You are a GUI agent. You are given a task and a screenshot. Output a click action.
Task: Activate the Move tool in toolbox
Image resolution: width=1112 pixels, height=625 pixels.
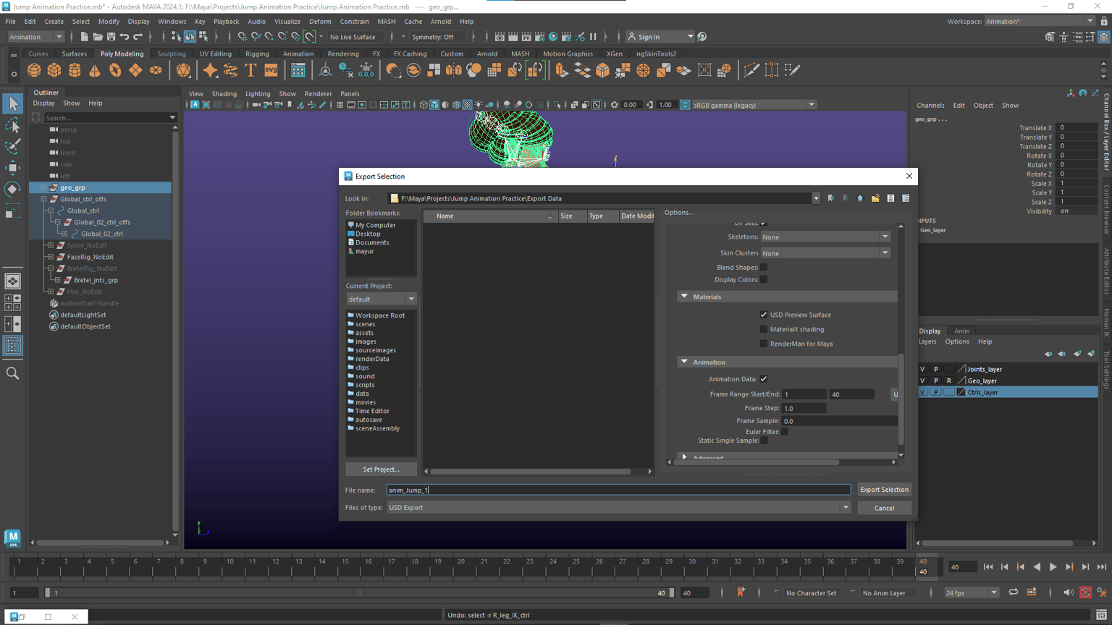pyautogui.click(x=12, y=168)
